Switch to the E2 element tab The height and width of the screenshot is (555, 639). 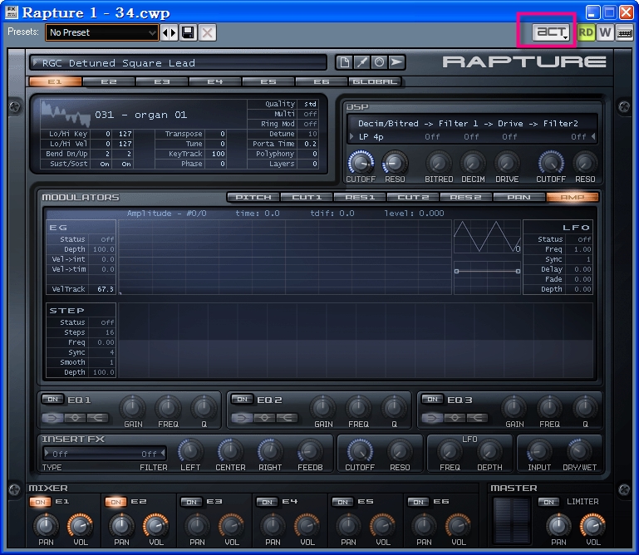click(x=108, y=81)
